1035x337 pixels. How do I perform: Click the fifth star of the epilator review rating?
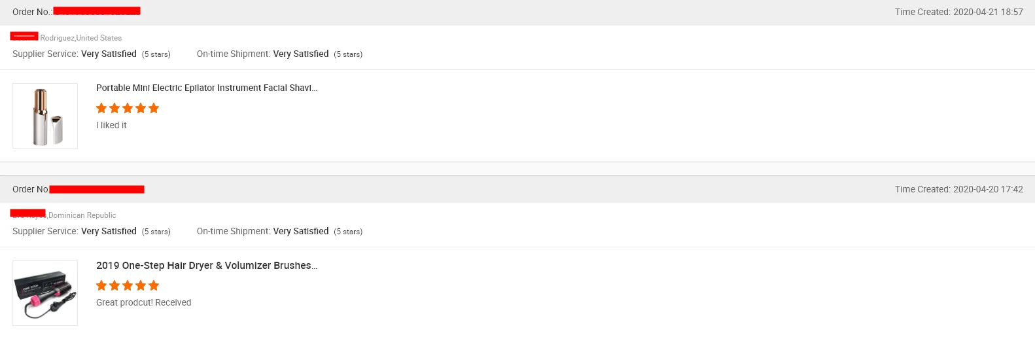154,108
